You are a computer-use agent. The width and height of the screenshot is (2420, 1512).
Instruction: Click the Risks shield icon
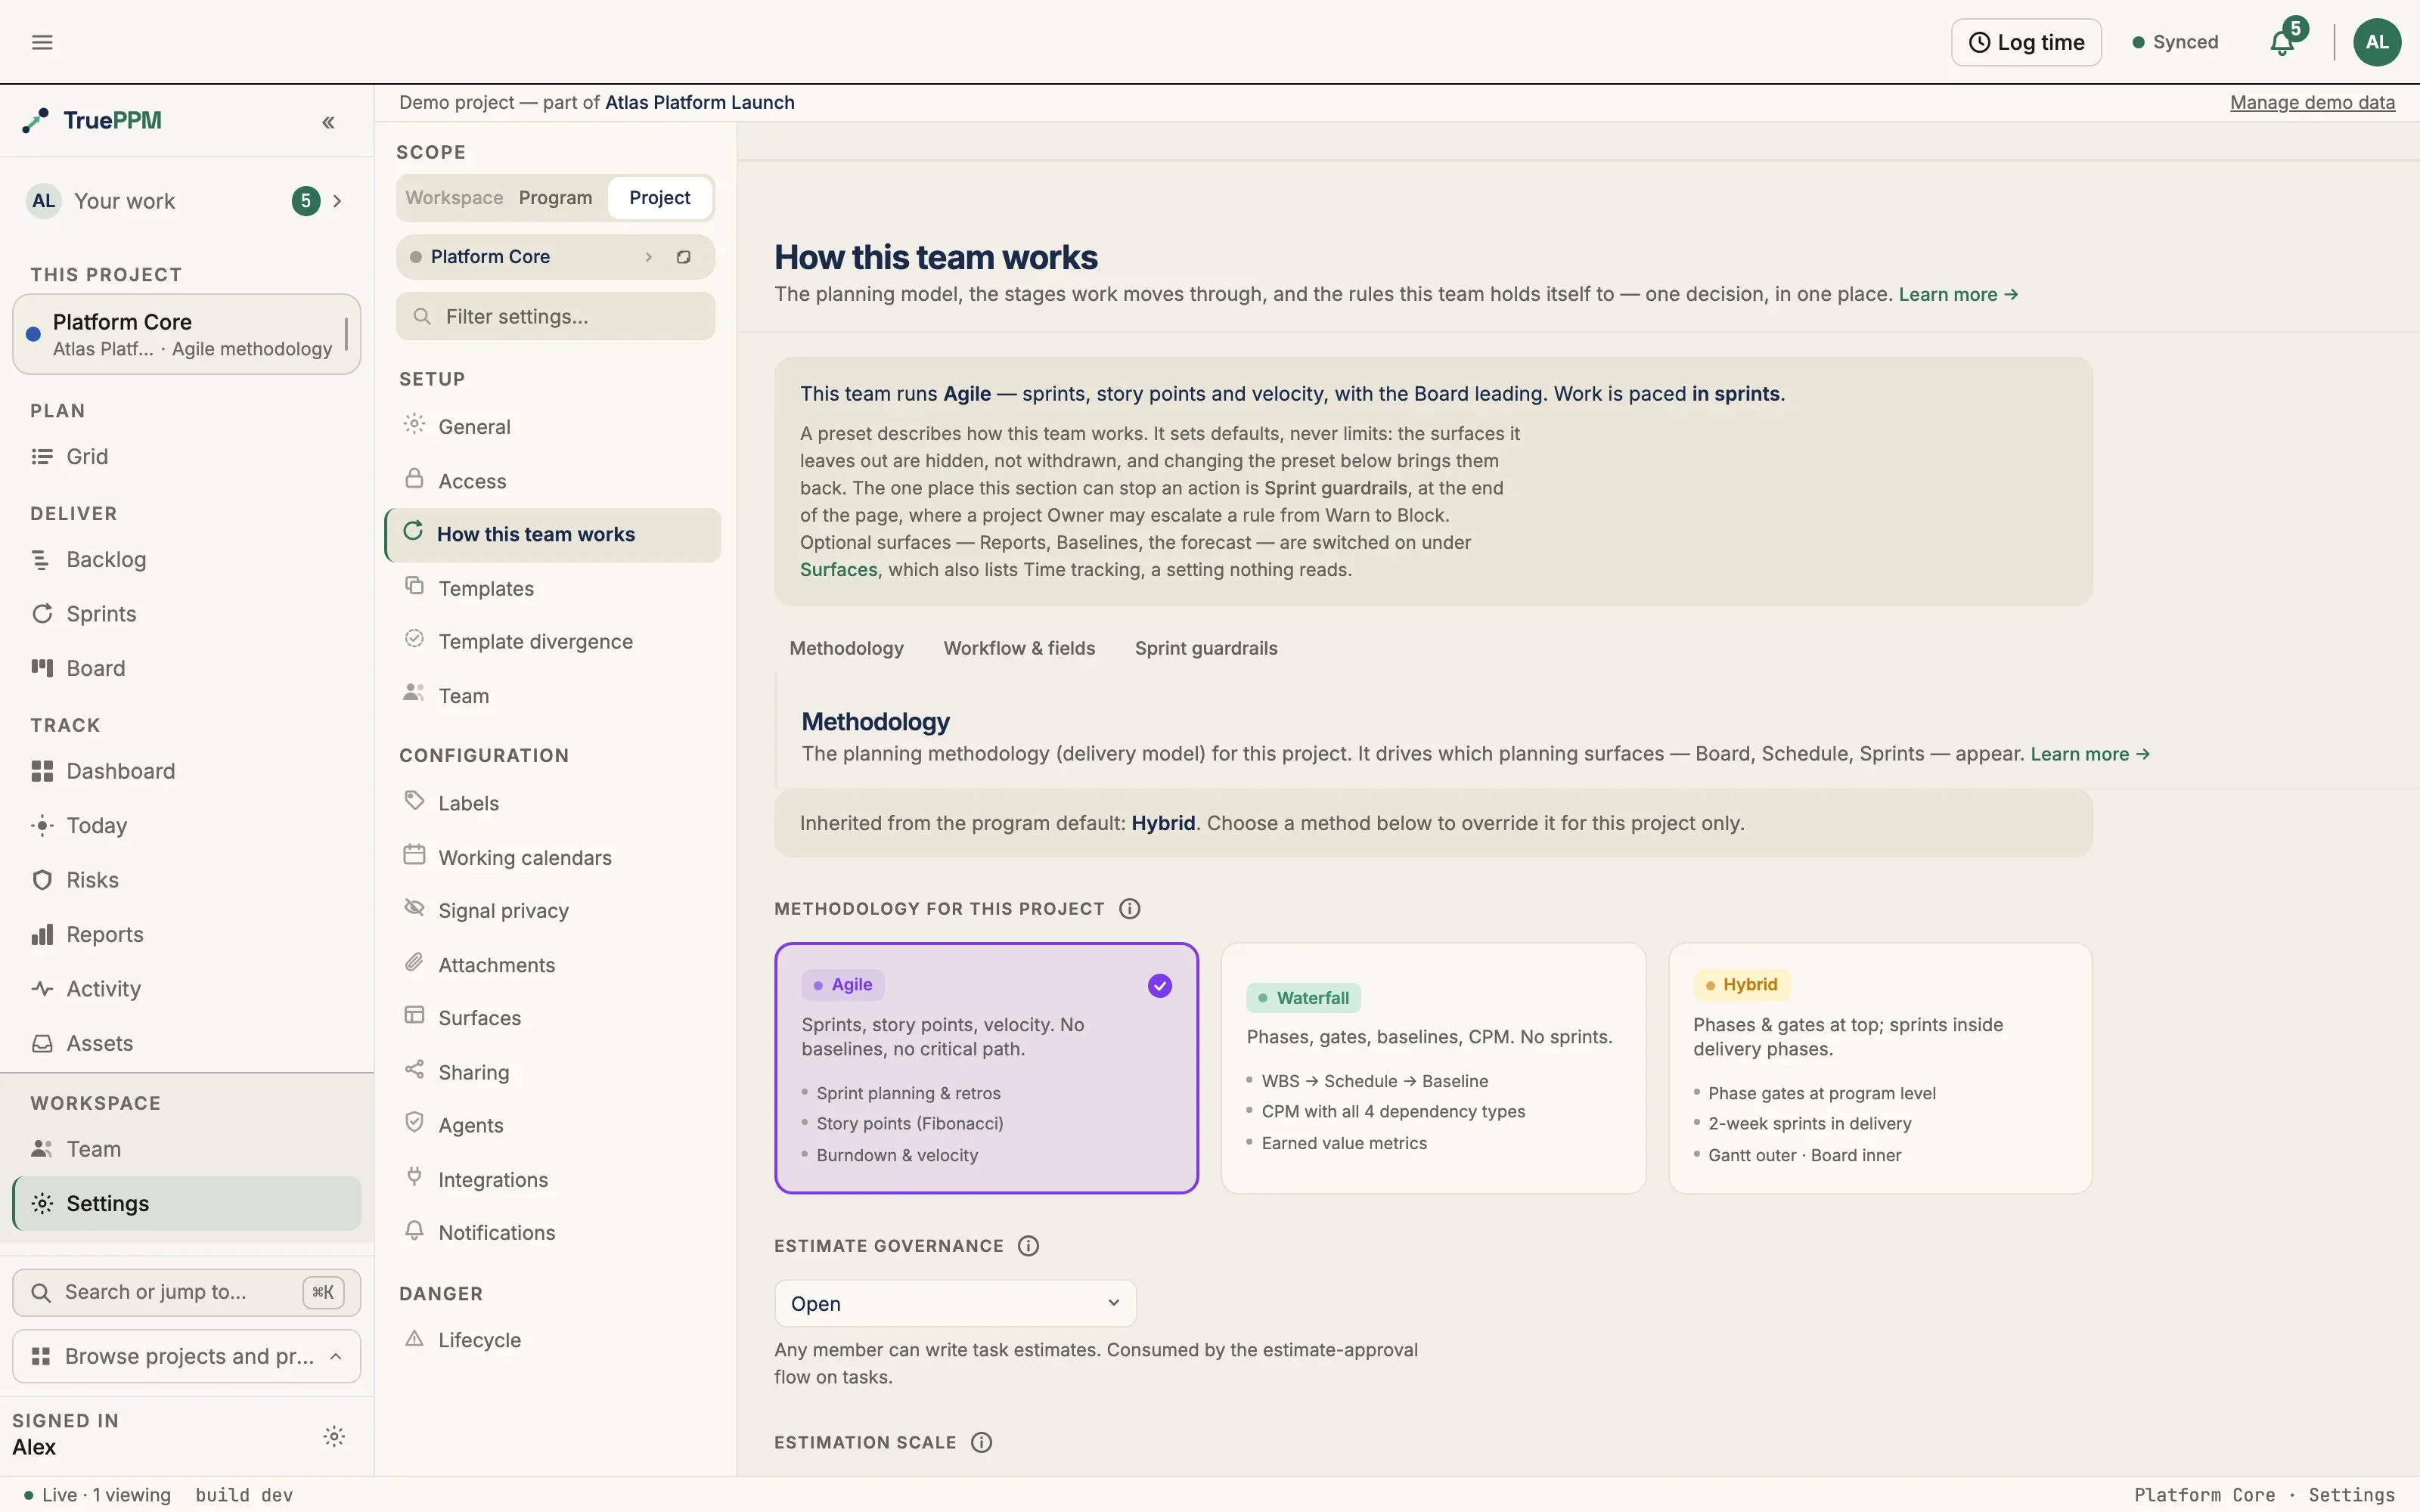pos(42,880)
